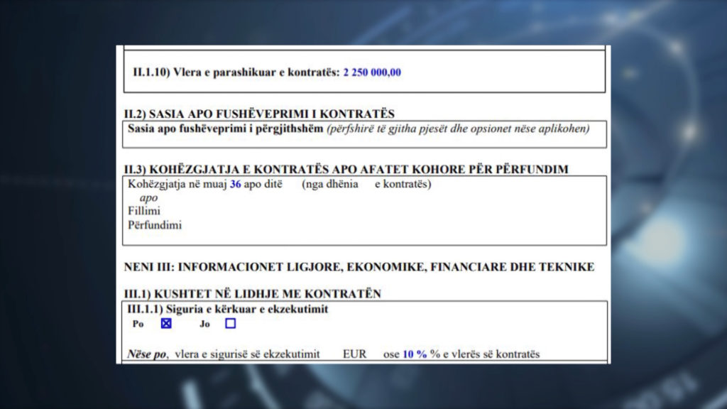Click the italic word apo under Kohëzgjatja

tap(149, 198)
